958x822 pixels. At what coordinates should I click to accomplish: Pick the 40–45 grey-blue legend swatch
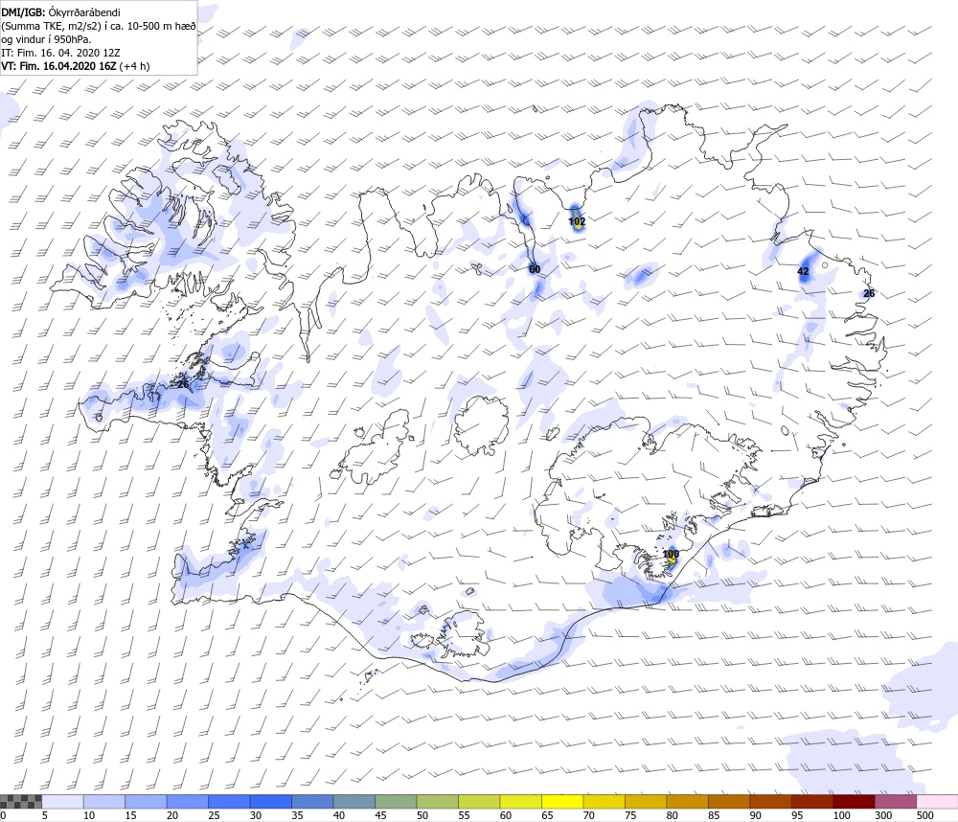point(354,802)
